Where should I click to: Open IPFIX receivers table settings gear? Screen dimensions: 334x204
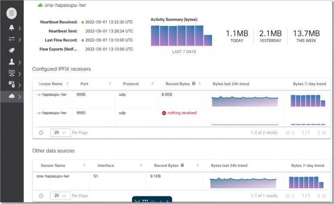(x=41, y=133)
